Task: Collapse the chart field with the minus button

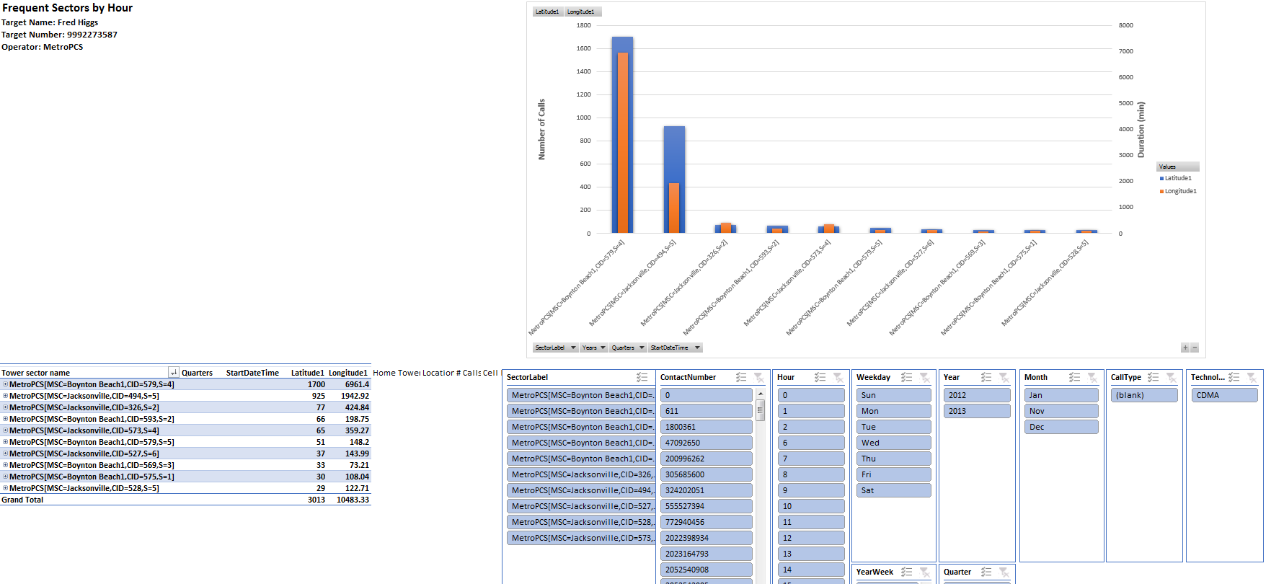Action: pyautogui.click(x=1195, y=348)
